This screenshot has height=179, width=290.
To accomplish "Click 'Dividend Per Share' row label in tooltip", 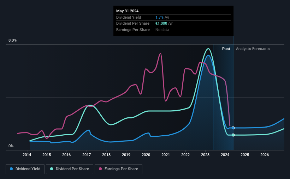I will point(132,24).
